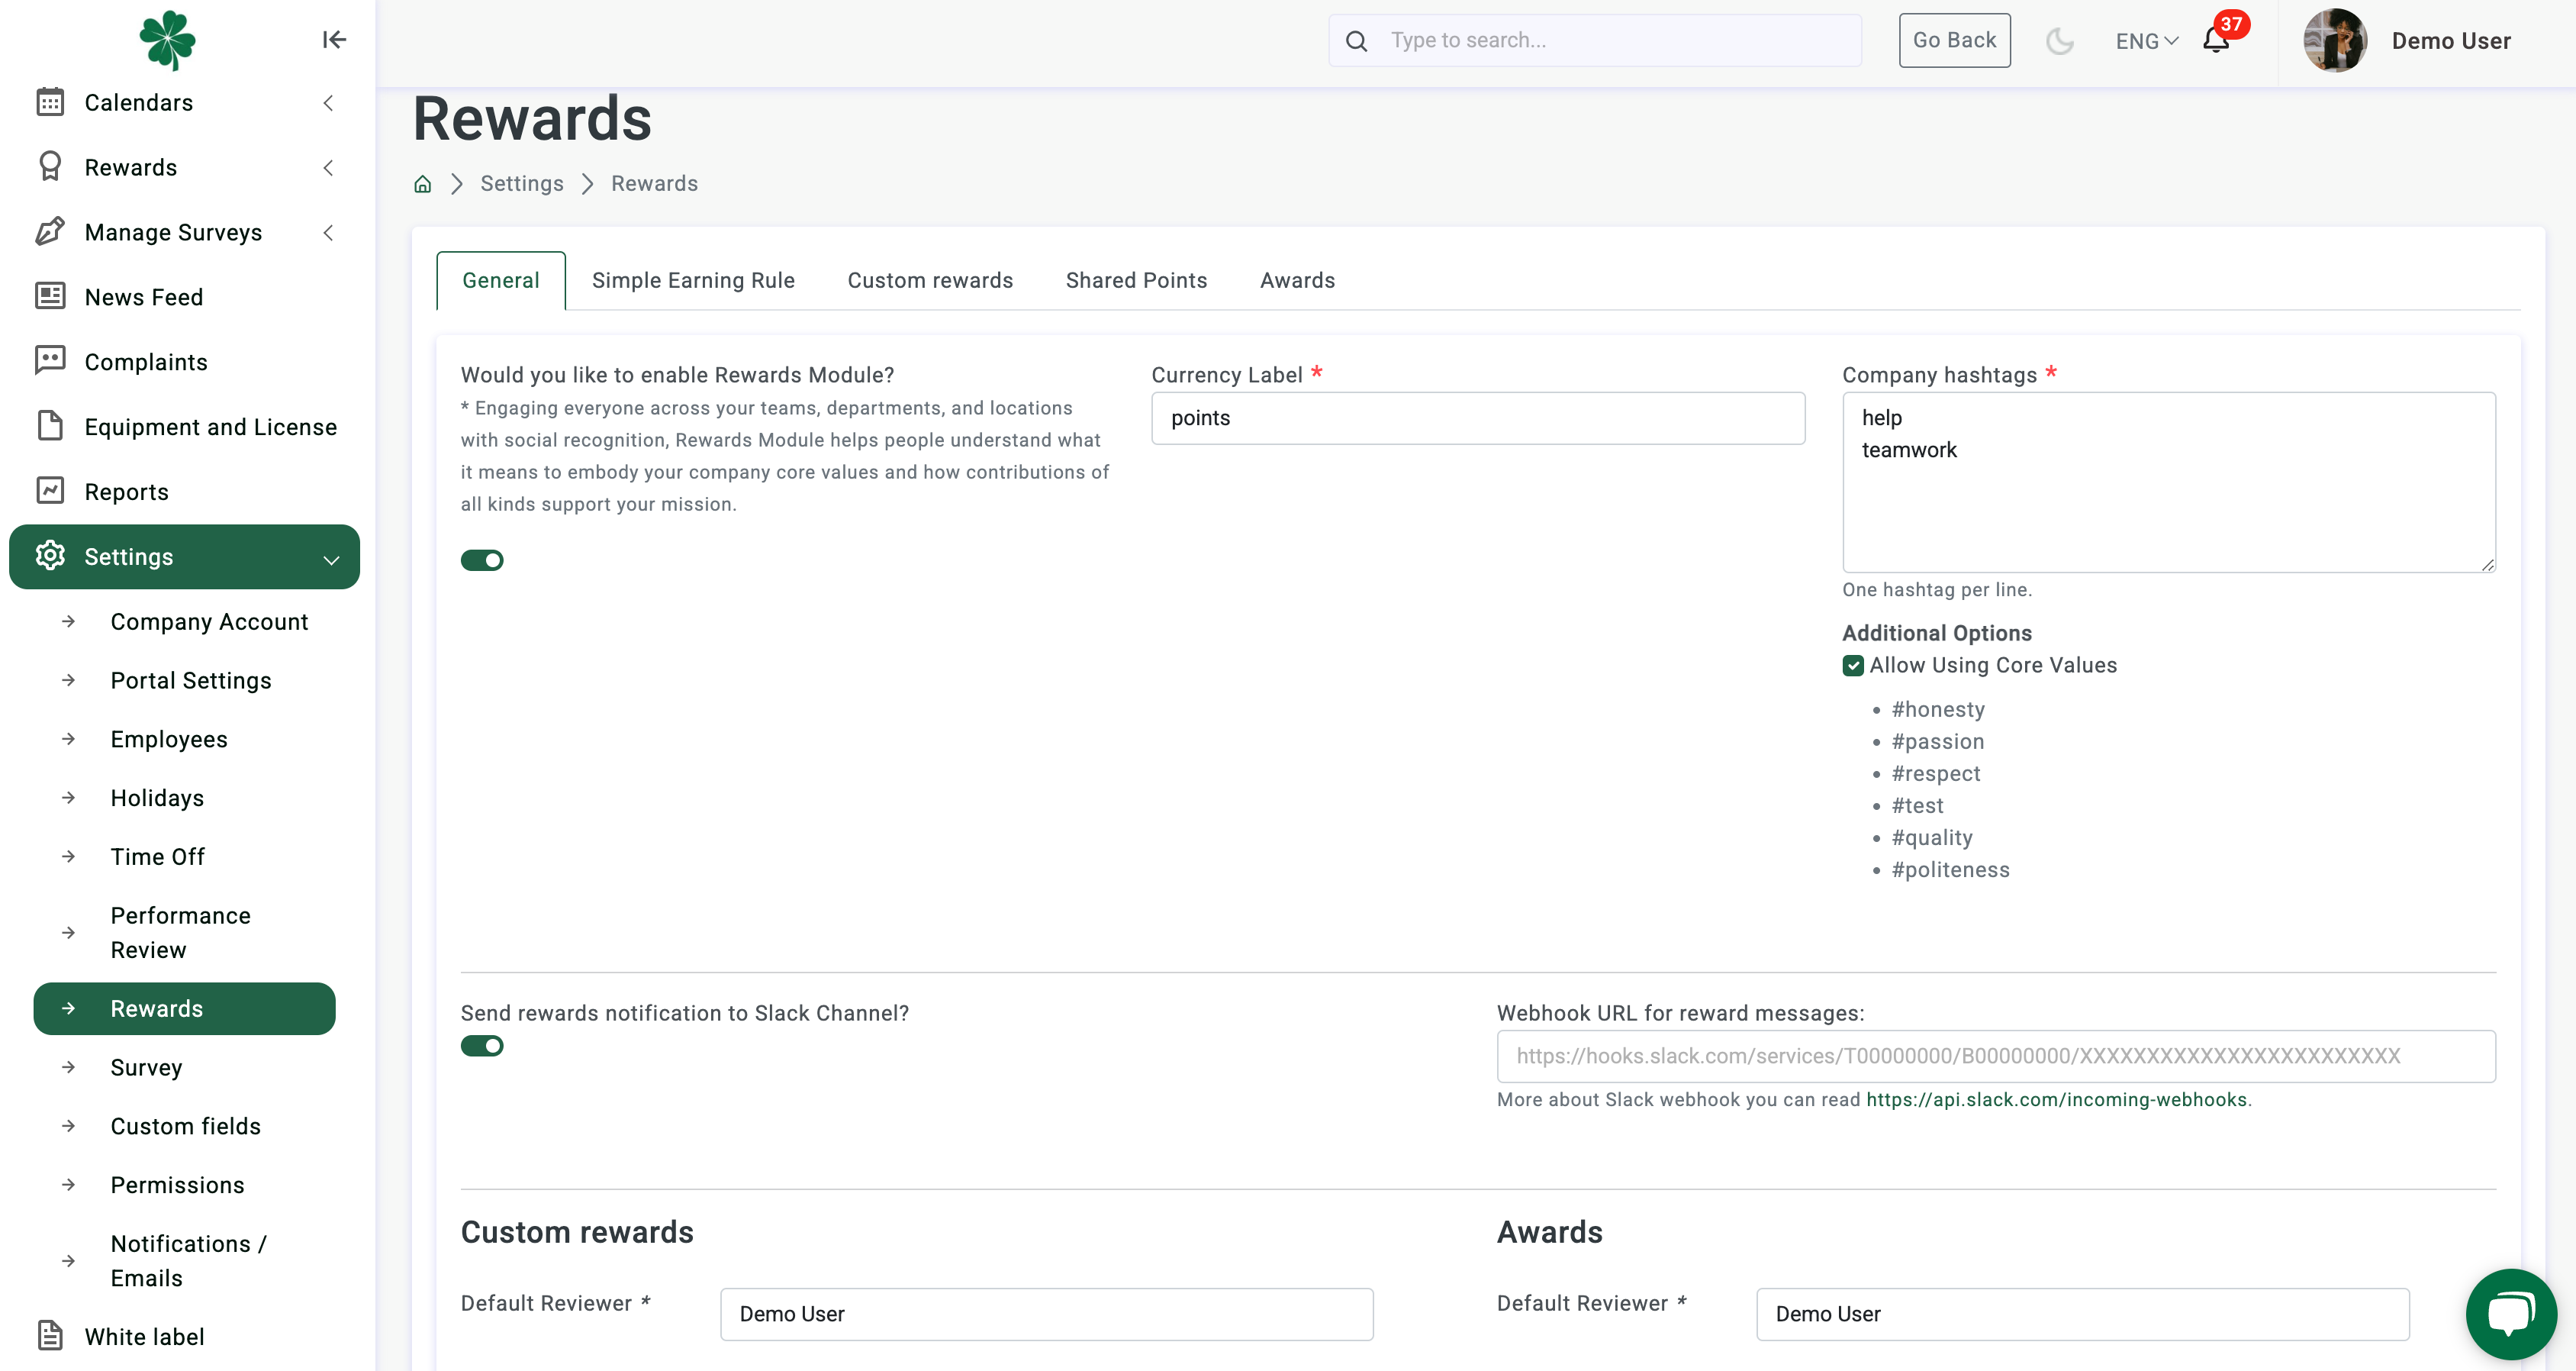The height and width of the screenshot is (1371, 2576).
Task: Click the Reports chart icon
Action: pyautogui.click(x=50, y=492)
